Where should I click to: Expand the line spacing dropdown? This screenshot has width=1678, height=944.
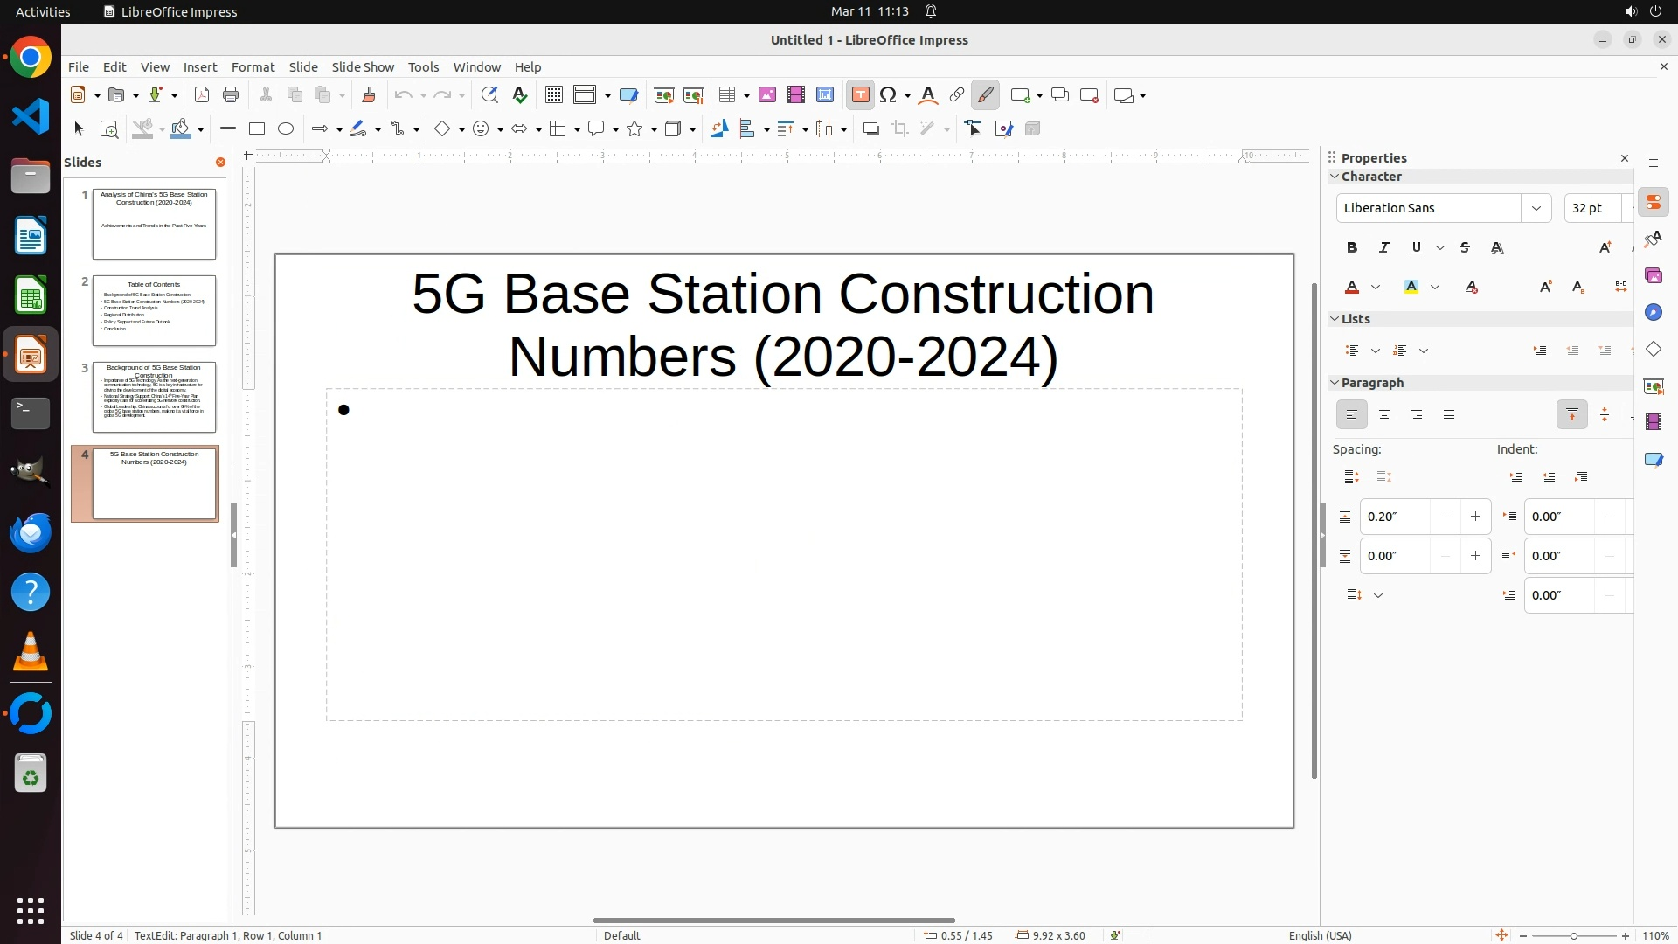pos(1378,596)
